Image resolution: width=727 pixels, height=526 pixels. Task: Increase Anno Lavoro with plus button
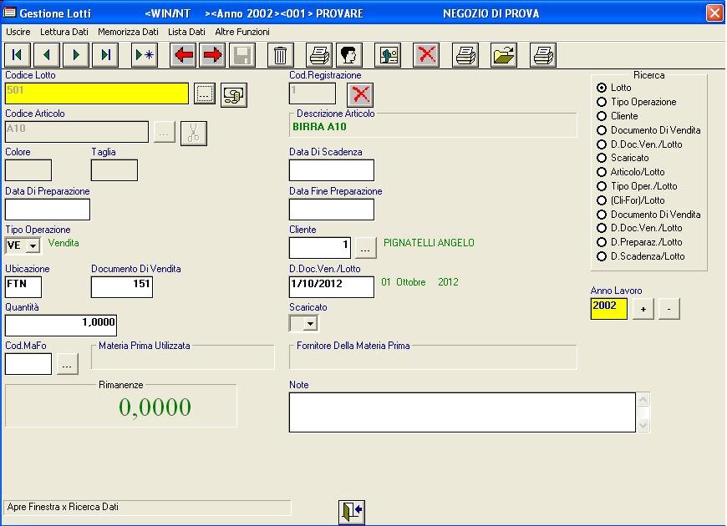tap(642, 309)
